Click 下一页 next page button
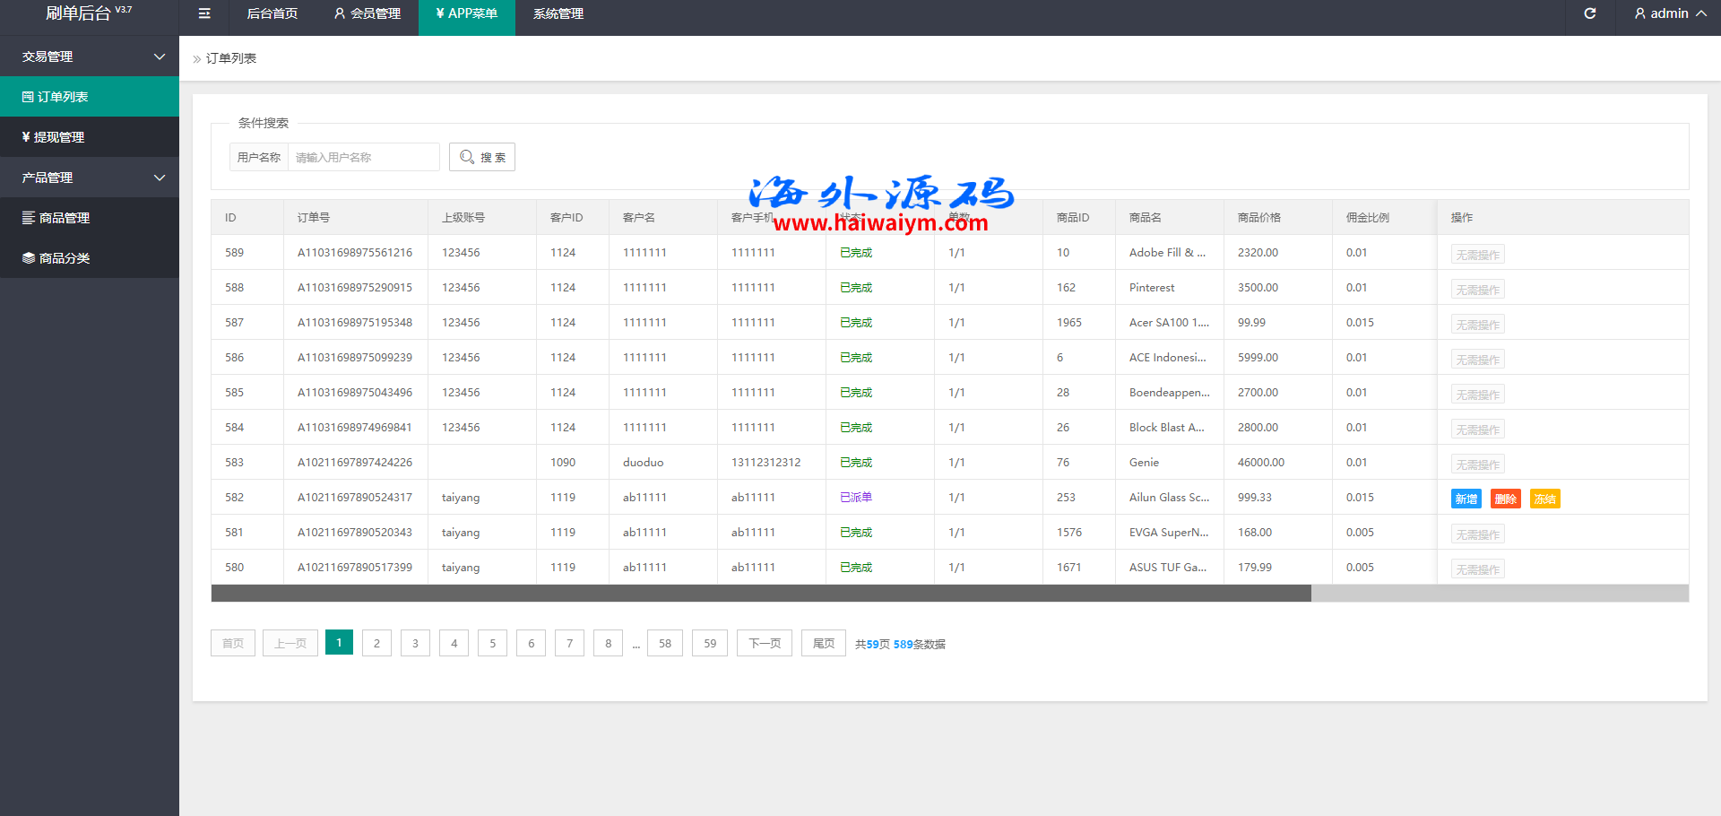Screen dimensions: 1721x816 coord(764,643)
